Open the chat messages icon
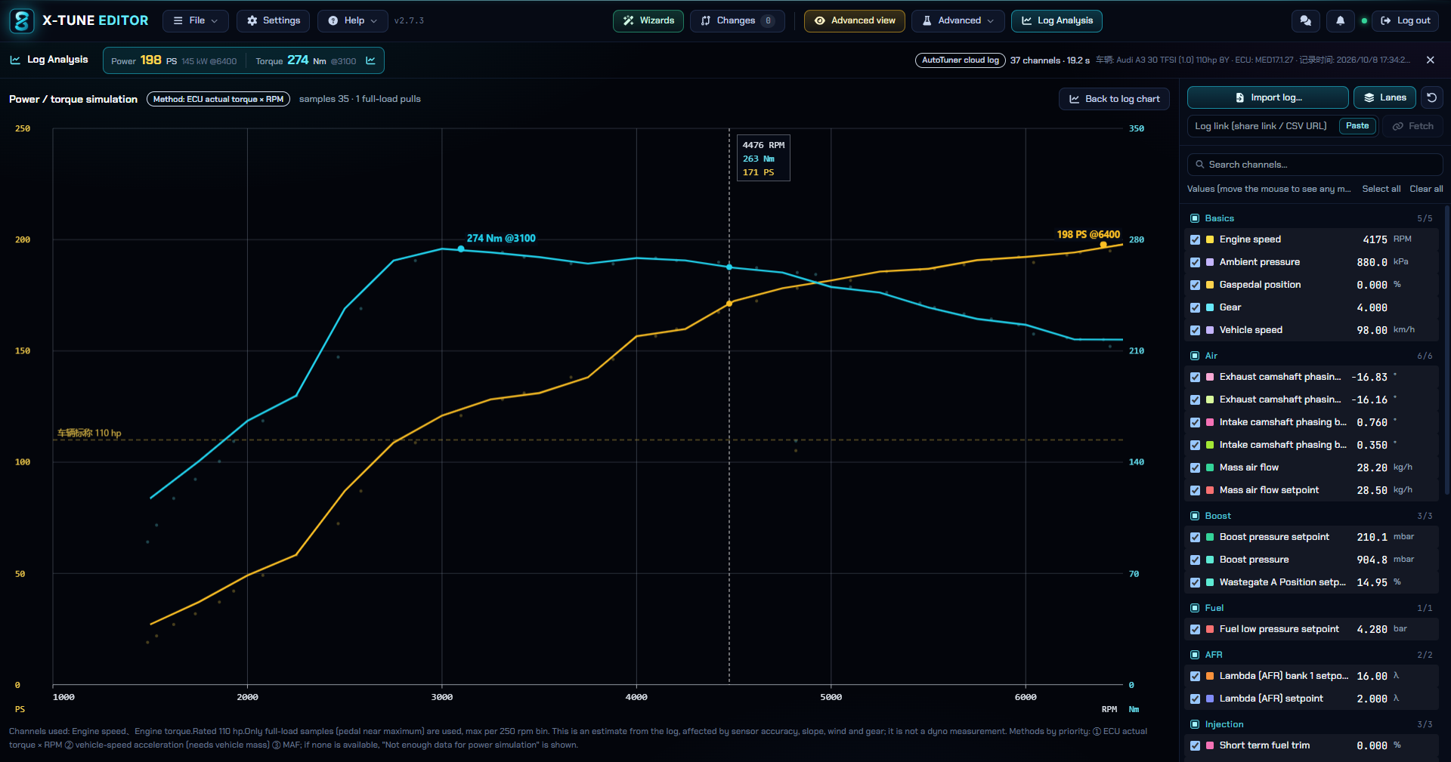The width and height of the screenshot is (1451, 762). coord(1305,21)
